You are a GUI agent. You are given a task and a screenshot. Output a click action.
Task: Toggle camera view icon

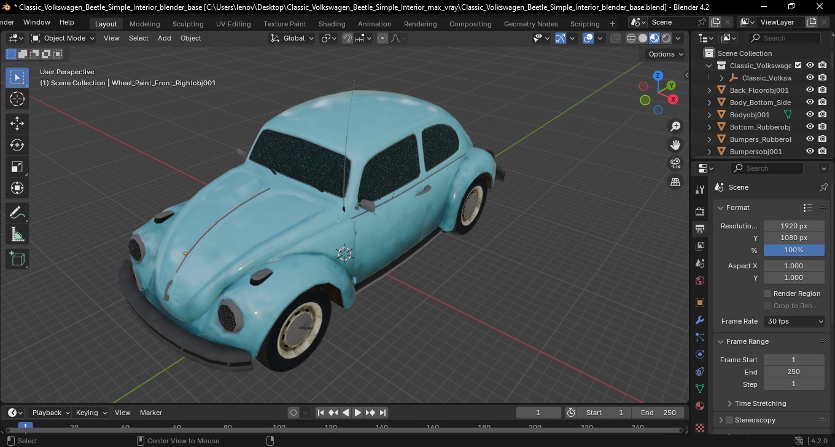click(675, 163)
